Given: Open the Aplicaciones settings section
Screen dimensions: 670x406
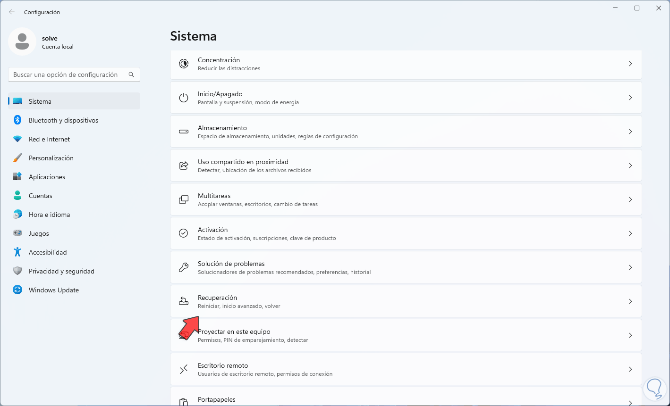Looking at the screenshot, I should point(47,177).
